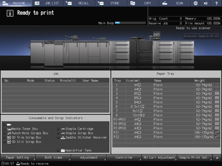Toggle the SD Trim Scrap Box indicator
The width and height of the screenshot is (222, 166).
point(4,137)
